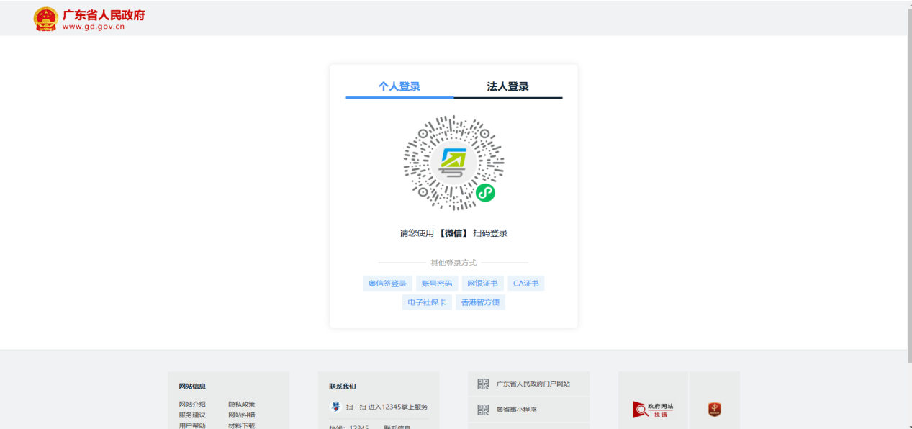Choose 香港智方便 login option
Screen dimensions: 912x429
pyautogui.click(x=480, y=302)
